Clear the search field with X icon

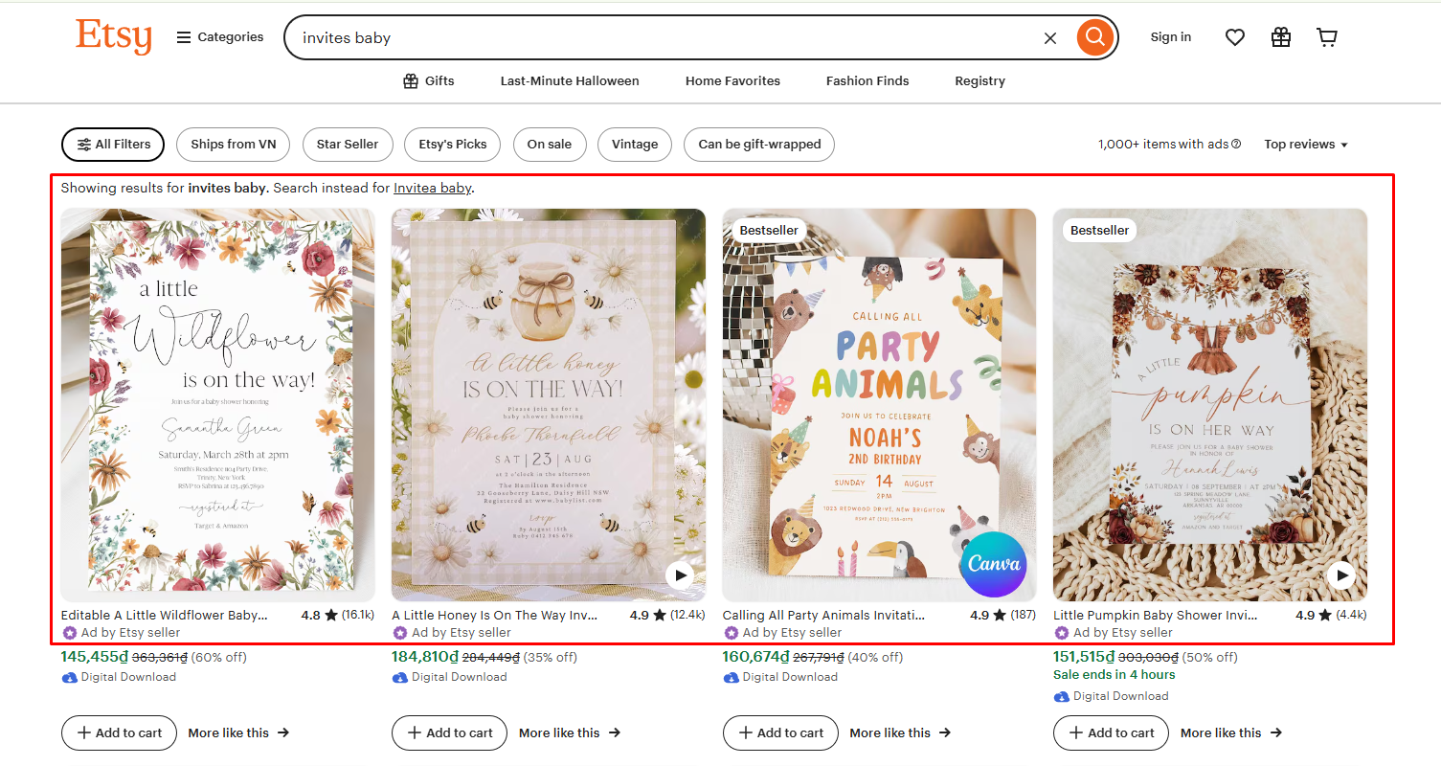point(1050,37)
